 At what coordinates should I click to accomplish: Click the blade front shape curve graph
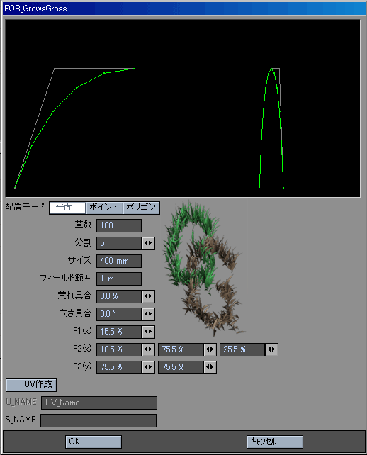(x=271, y=128)
